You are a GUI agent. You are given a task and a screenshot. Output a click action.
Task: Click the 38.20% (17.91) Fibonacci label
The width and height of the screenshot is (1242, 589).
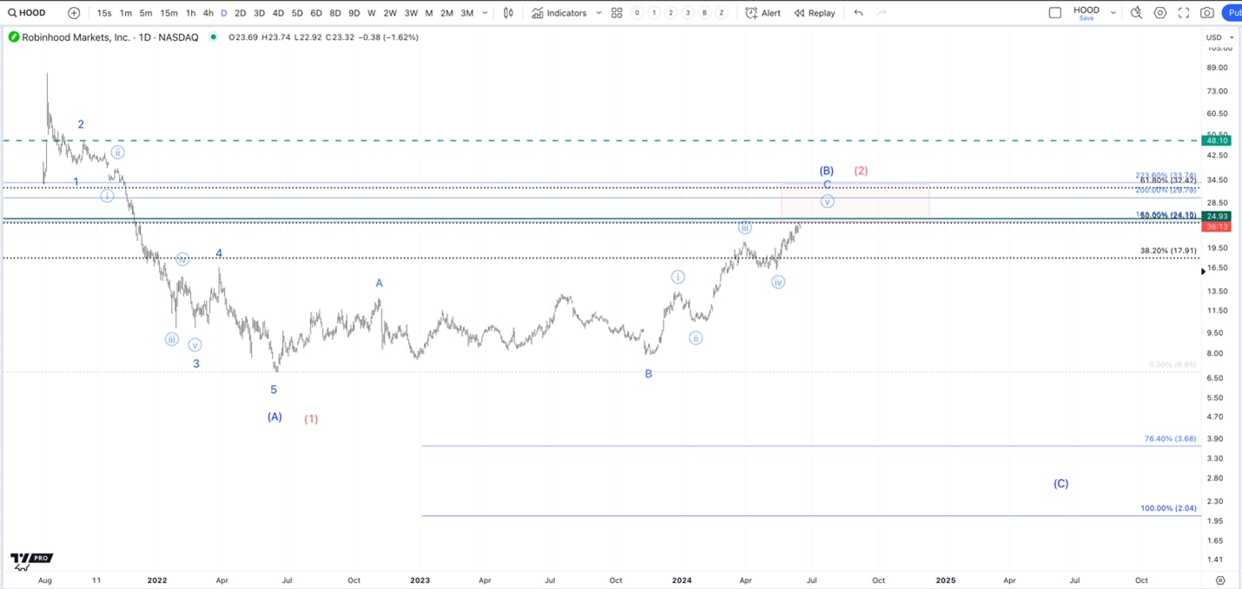click(x=1168, y=251)
